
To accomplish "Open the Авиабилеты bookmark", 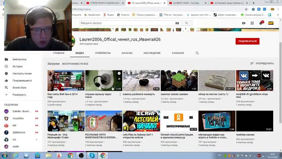I will (x=92, y=15).
